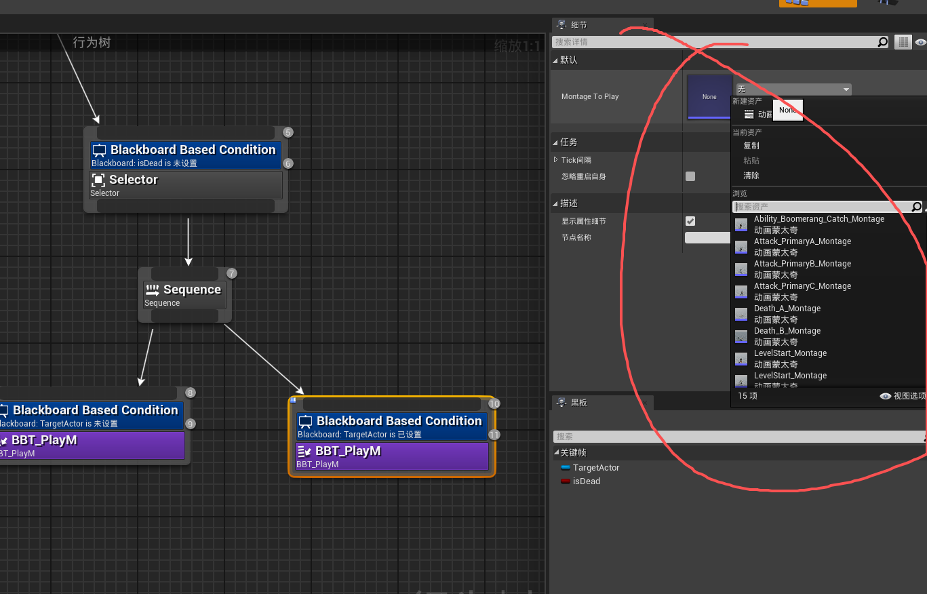Click the magnifier icon in 搜索详情 box
Screen dimensions: 927x594
pos(882,42)
